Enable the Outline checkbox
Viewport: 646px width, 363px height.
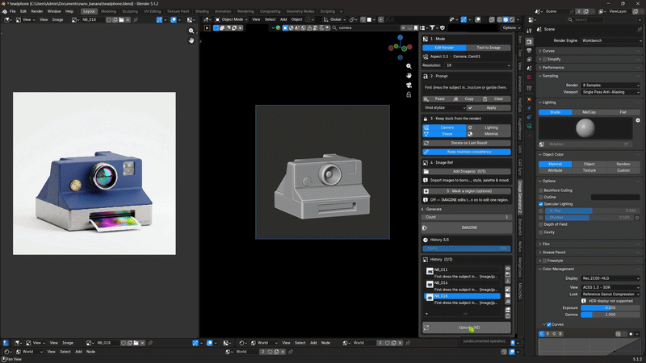(x=541, y=197)
